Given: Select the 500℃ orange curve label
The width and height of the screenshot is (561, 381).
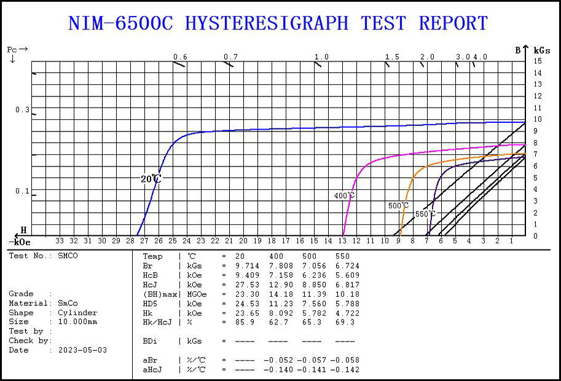Looking at the screenshot, I should click(398, 205).
